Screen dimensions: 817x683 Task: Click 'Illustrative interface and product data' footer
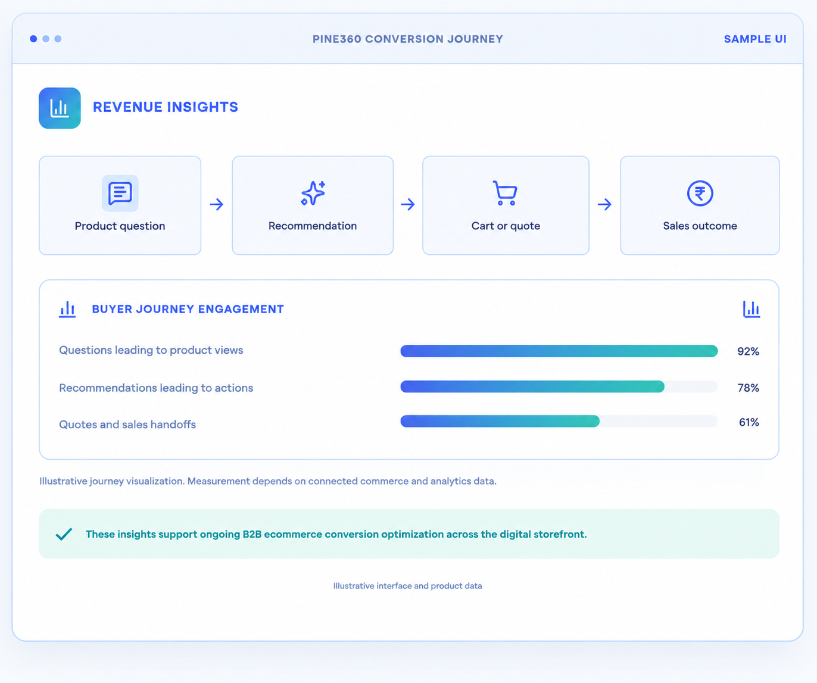(x=407, y=586)
